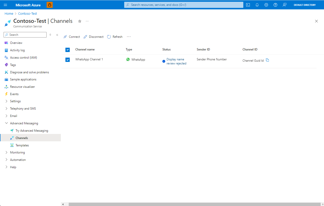Click the orange bug preview icon
Screen dimensions: 324x206
(x=50, y=5)
